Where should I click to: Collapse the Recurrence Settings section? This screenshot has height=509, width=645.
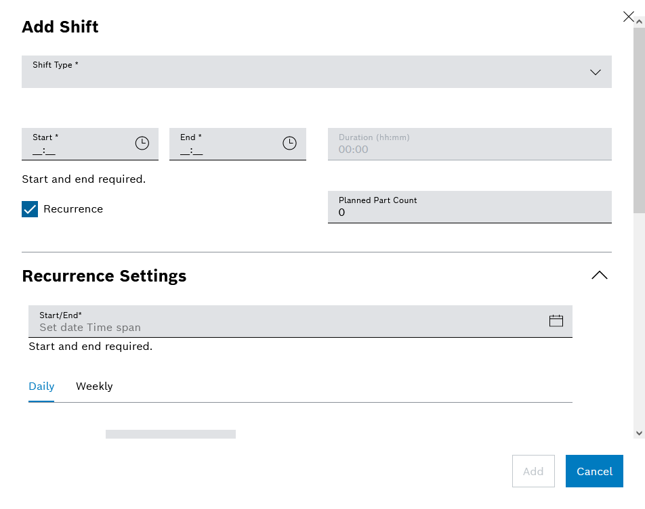600,275
